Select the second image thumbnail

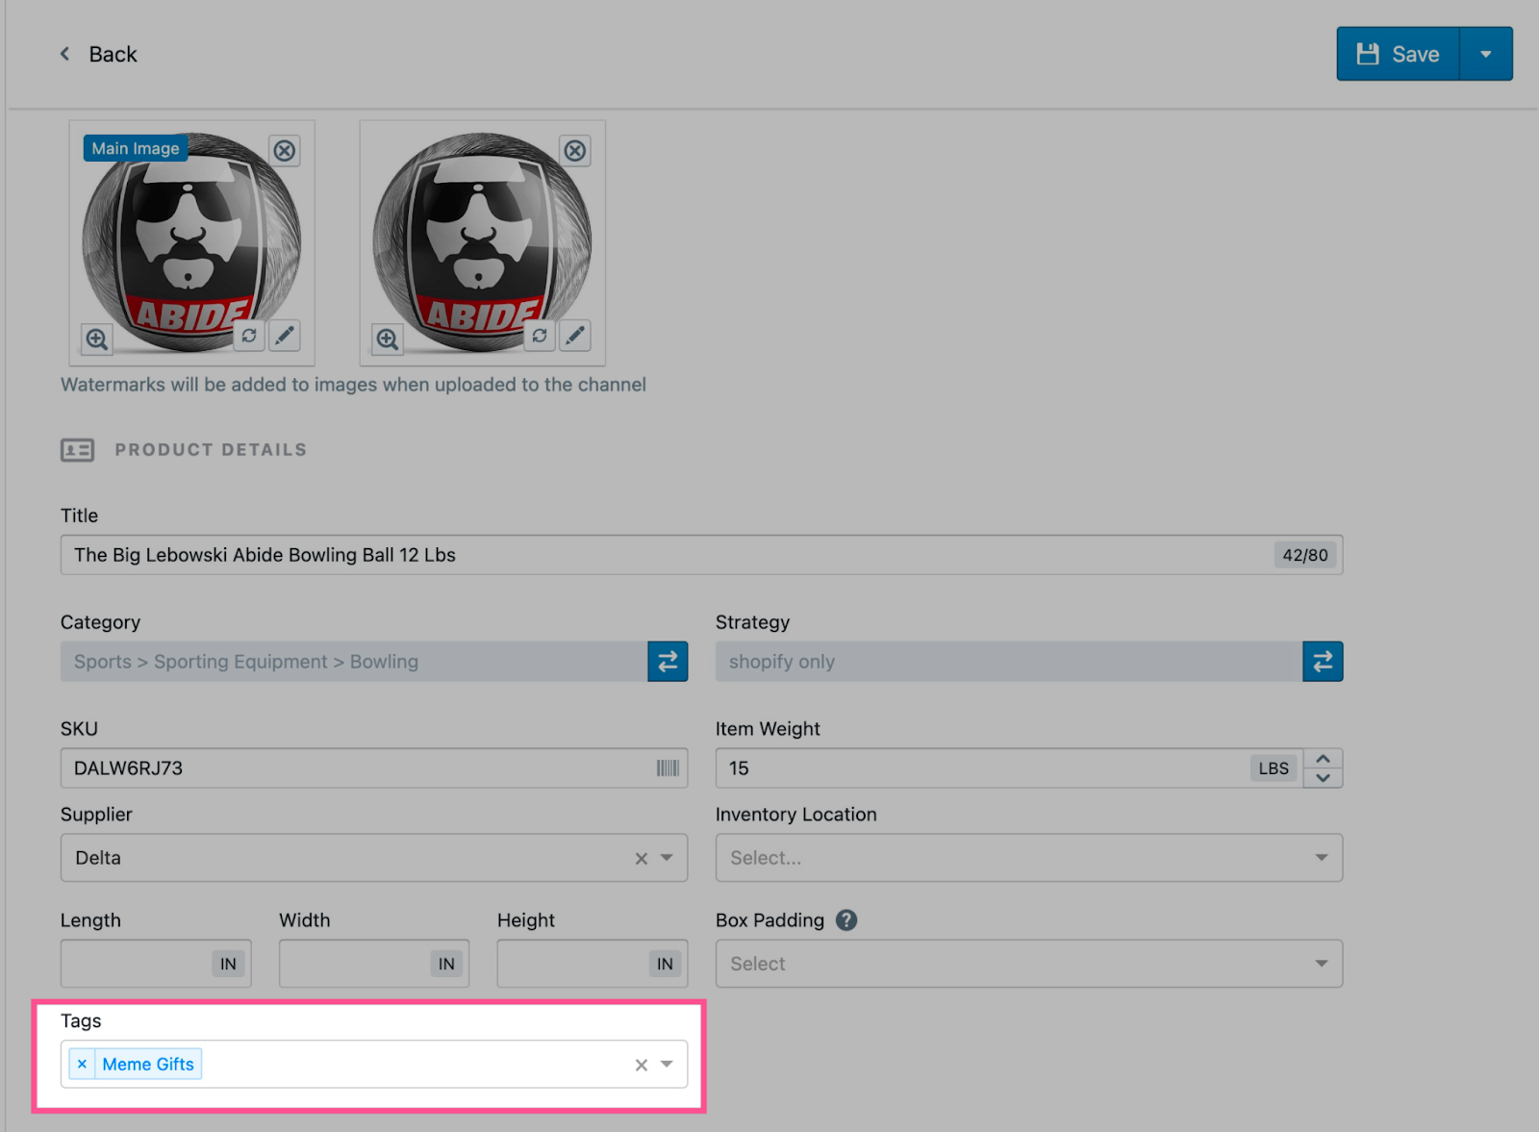(483, 242)
